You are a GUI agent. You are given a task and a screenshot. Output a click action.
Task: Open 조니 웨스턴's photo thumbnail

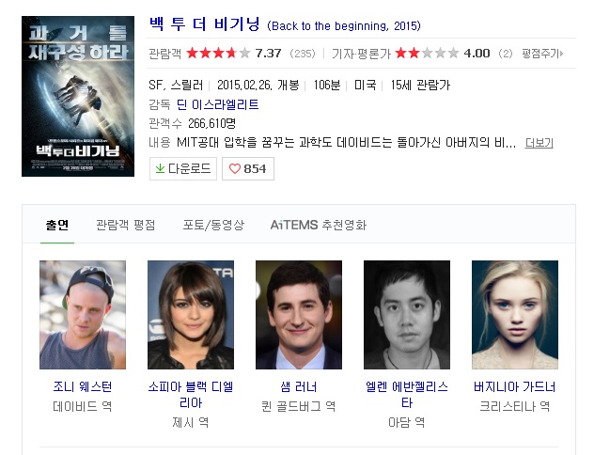coord(83,315)
